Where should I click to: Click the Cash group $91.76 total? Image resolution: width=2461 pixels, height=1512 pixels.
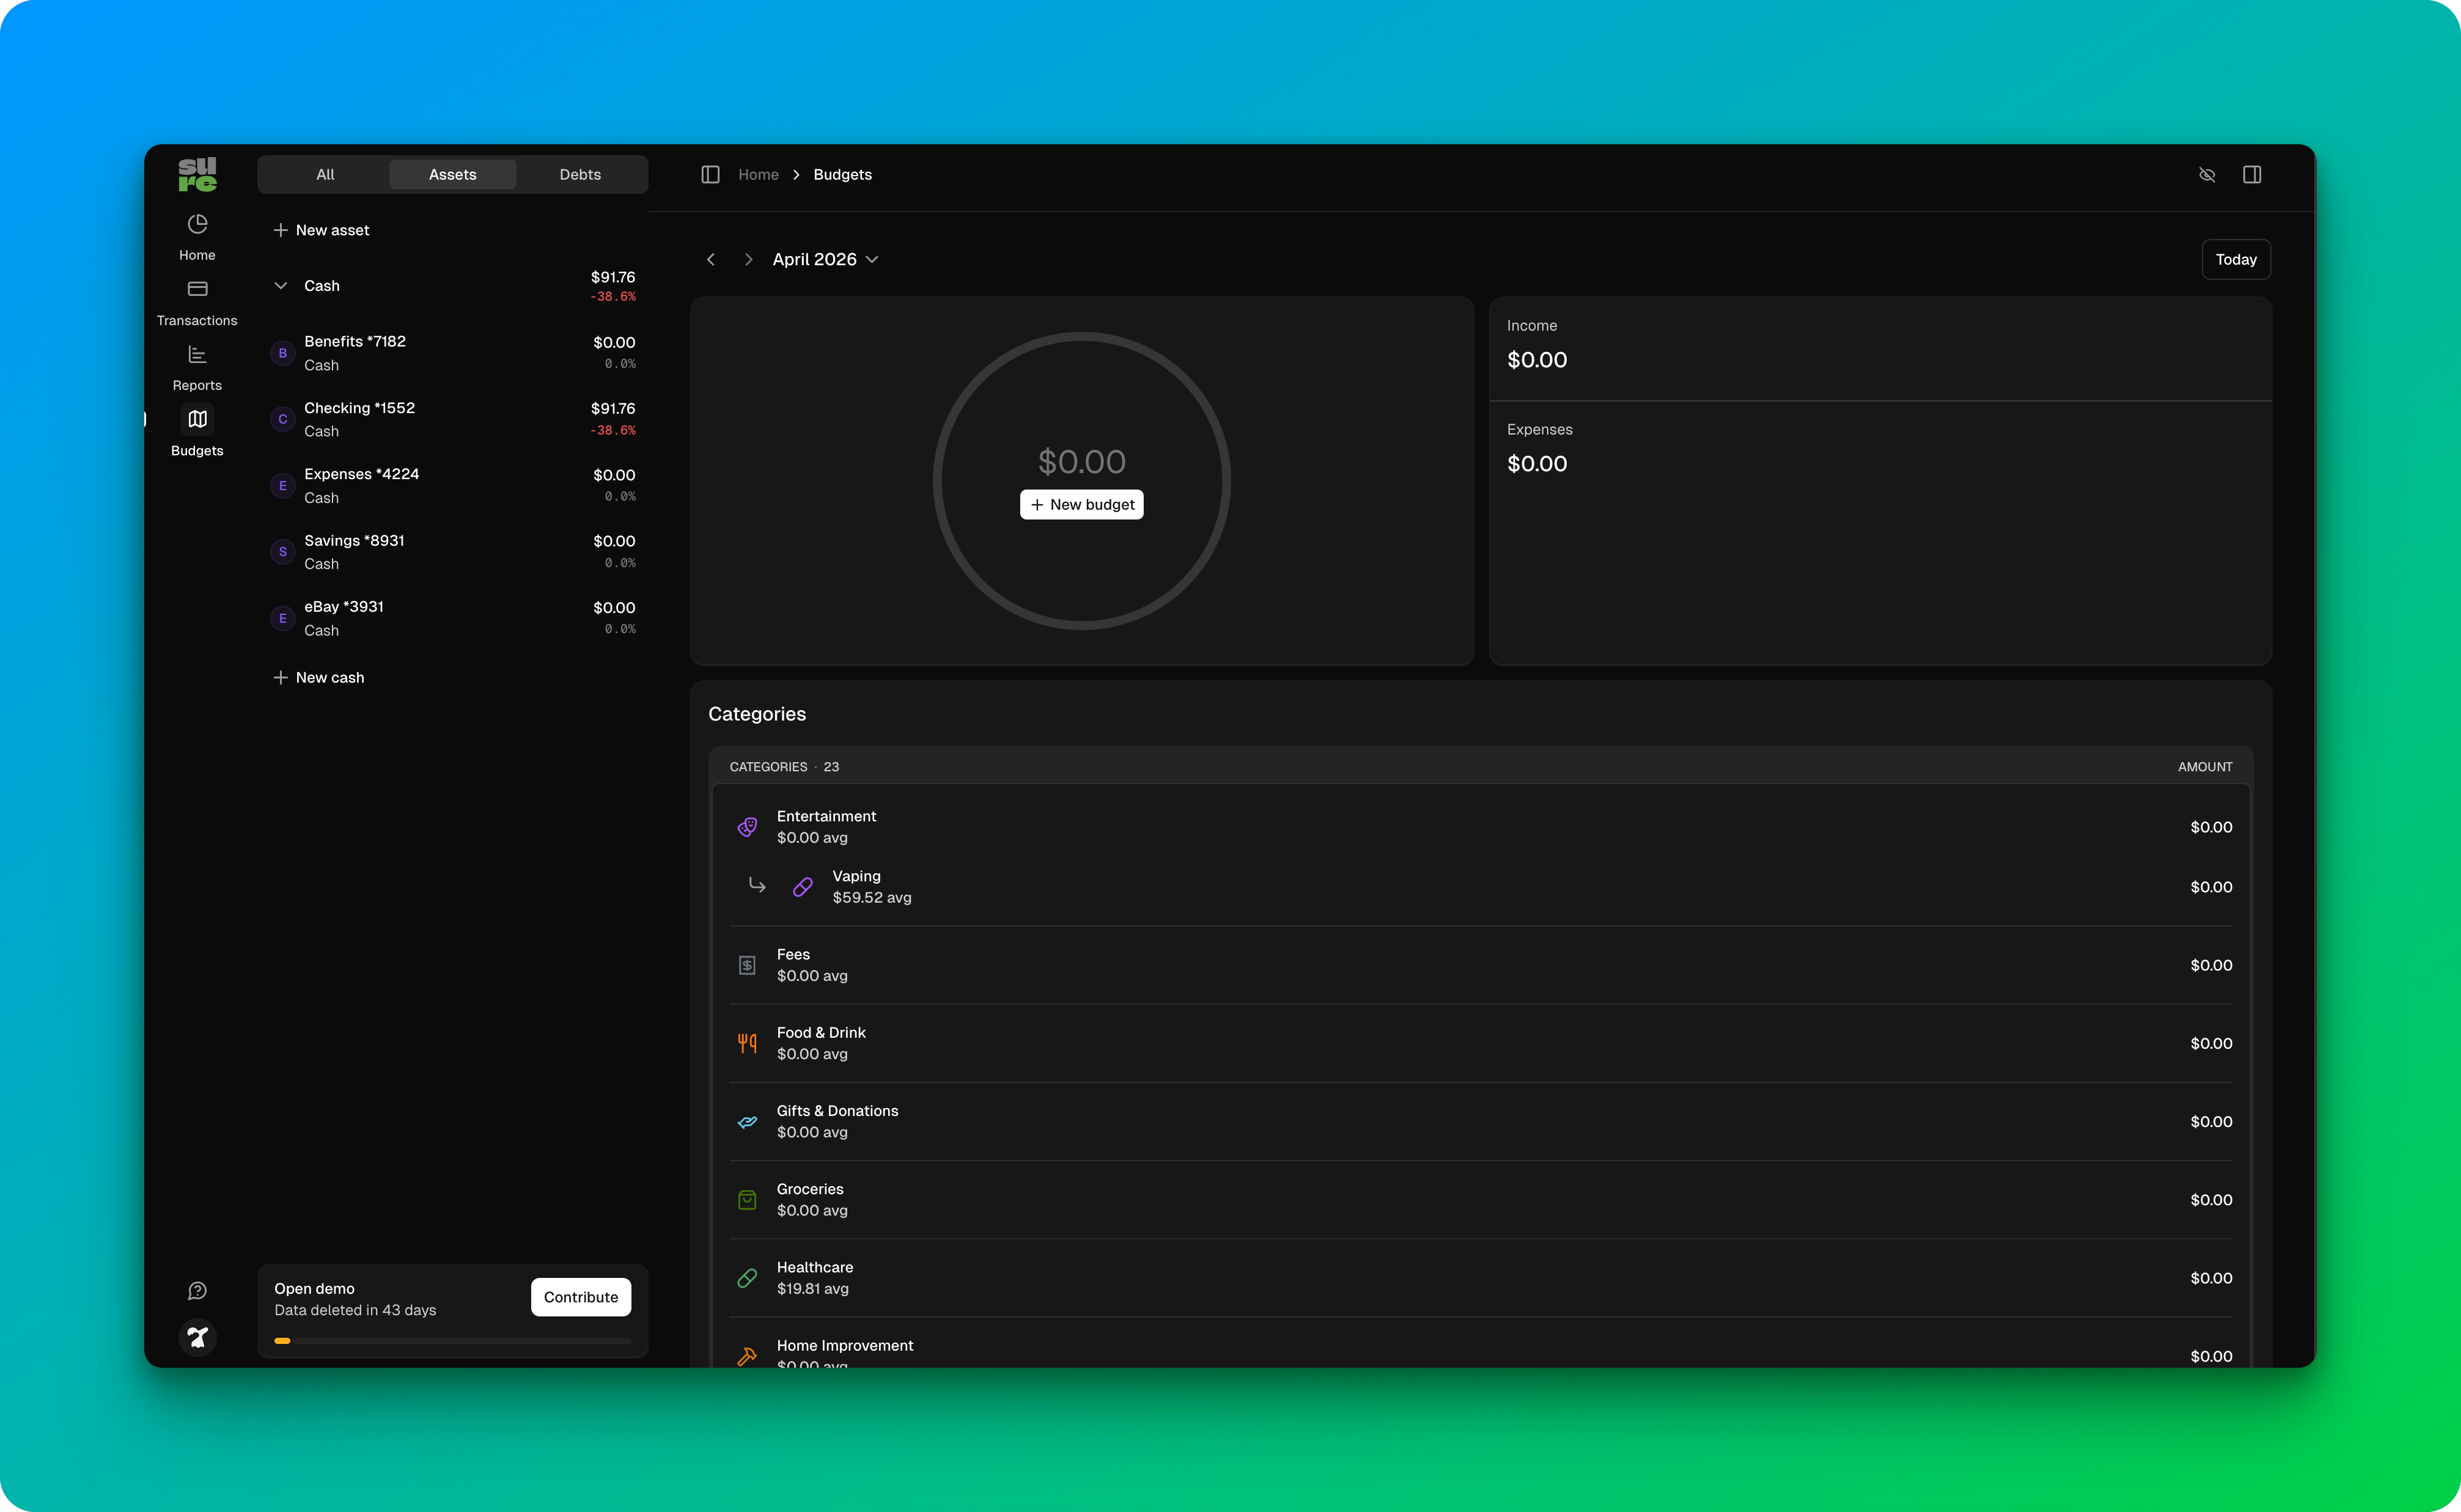pyautogui.click(x=613, y=277)
